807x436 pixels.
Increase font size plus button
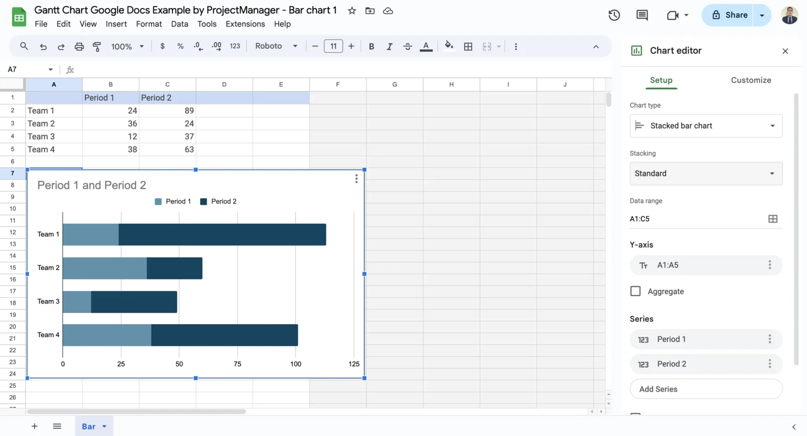point(351,46)
